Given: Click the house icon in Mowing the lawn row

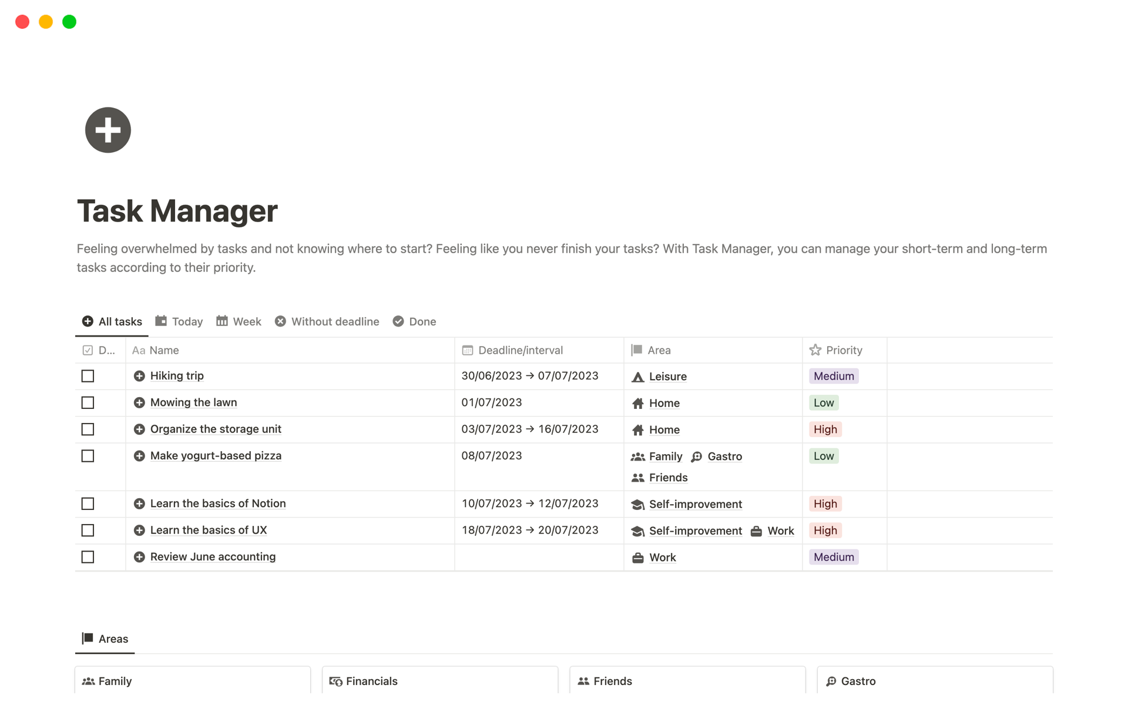Looking at the screenshot, I should (x=637, y=404).
